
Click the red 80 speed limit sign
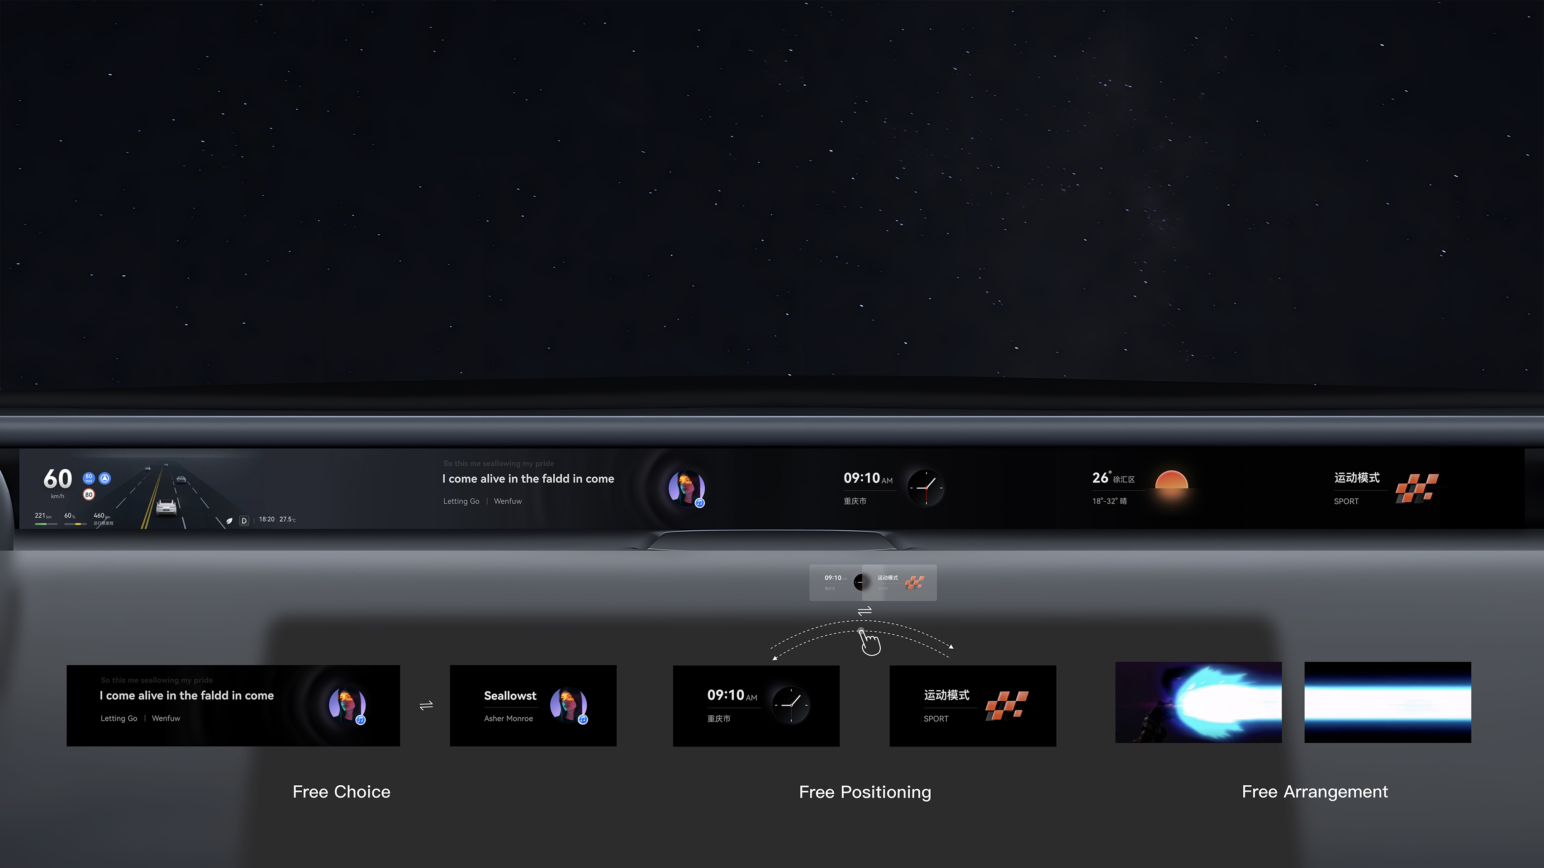coord(89,495)
